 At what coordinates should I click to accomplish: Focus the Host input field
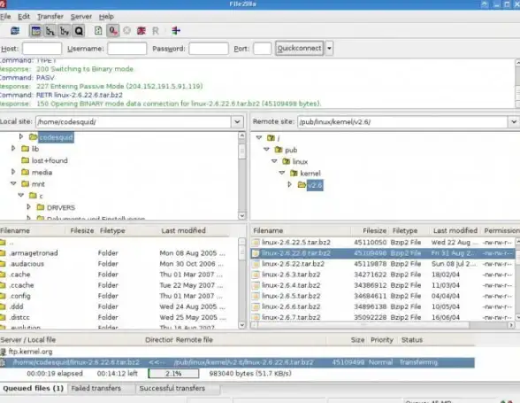click(42, 49)
